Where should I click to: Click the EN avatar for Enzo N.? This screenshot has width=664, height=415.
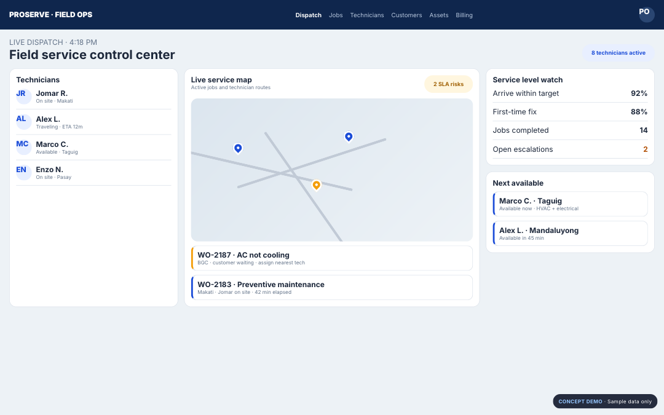pos(24,172)
